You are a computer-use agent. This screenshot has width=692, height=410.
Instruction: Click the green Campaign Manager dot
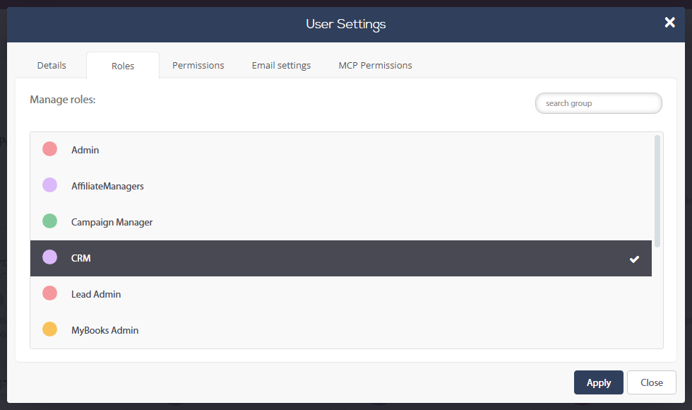pyautogui.click(x=50, y=221)
